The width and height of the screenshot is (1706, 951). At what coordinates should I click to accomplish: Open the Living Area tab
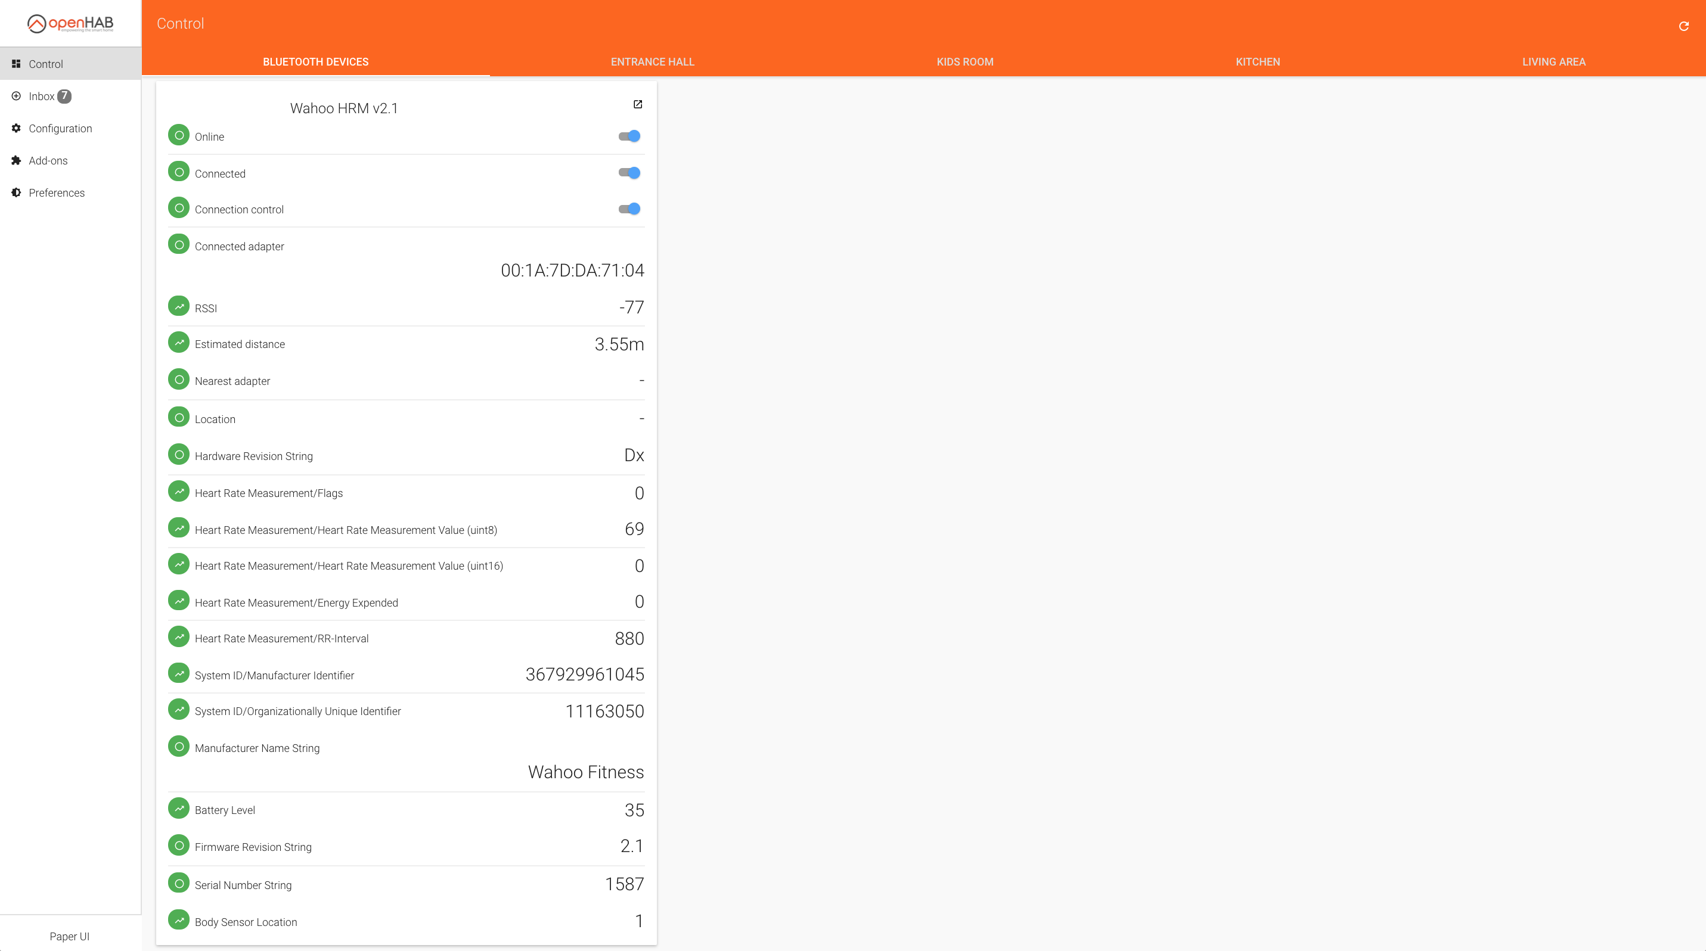(1553, 61)
